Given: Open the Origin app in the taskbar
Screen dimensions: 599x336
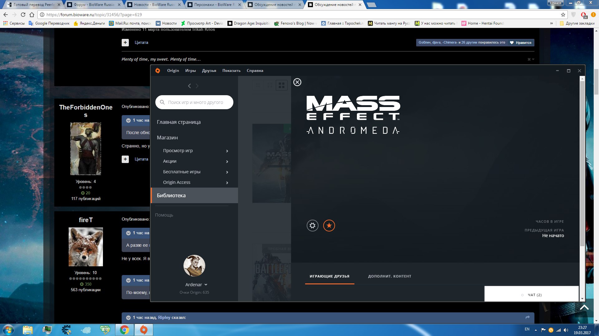Looking at the screenshot, I should tap(144, 330).
